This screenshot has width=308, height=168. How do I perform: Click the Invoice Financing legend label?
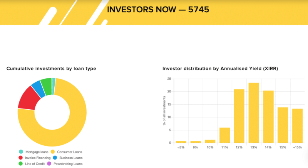click(x=38, y=158)
